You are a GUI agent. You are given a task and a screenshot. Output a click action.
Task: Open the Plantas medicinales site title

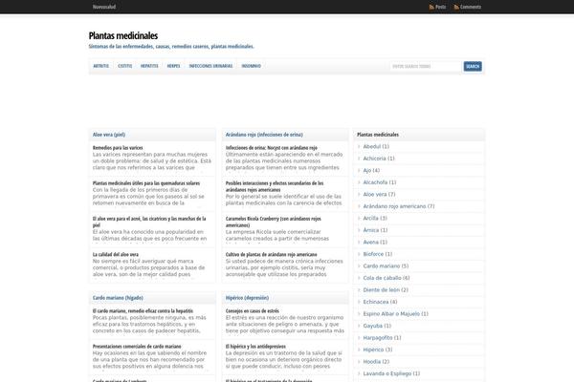click(x=123, y=36)
